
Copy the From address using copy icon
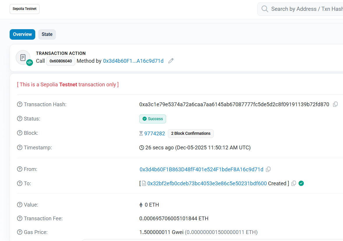tap(268, 169)
